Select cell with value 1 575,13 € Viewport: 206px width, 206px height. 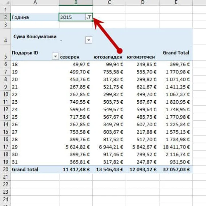coord(176,132)
